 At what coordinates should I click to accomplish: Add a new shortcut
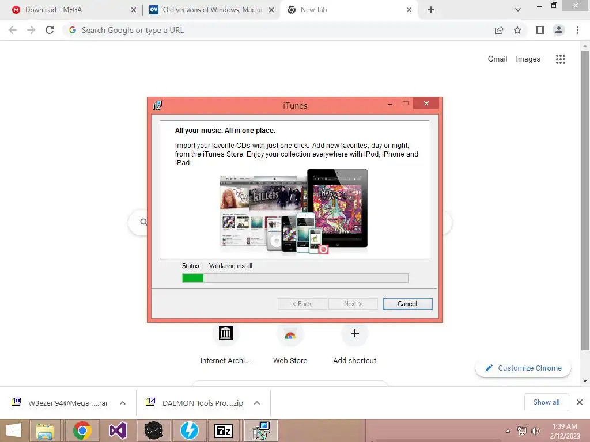(x=354, y=344)
